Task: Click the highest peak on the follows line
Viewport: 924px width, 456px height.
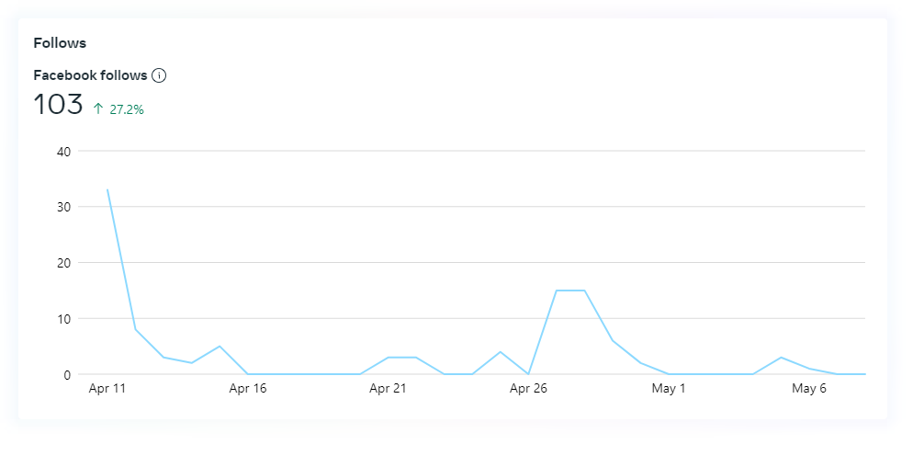Action: point(107,190)
